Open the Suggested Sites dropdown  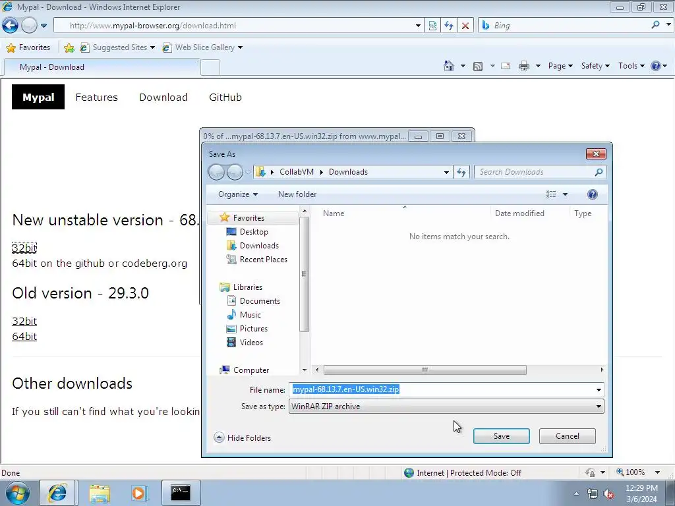point(152,47)
